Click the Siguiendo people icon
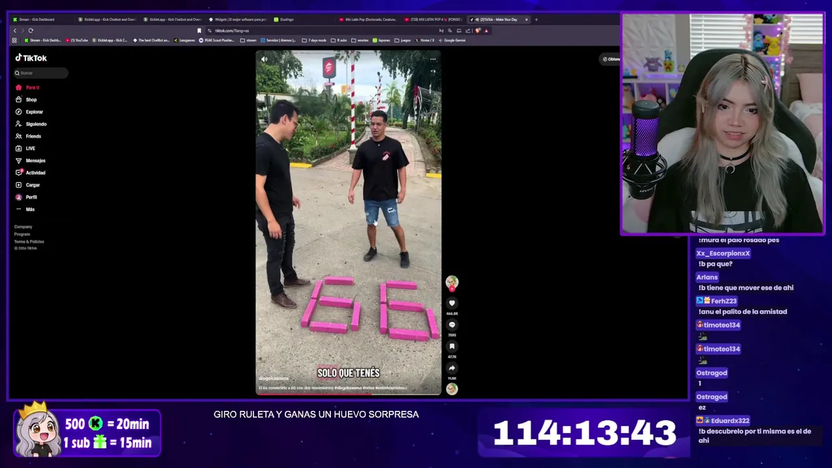This screenshot has height=468, width=832. [x=18, y=124]
